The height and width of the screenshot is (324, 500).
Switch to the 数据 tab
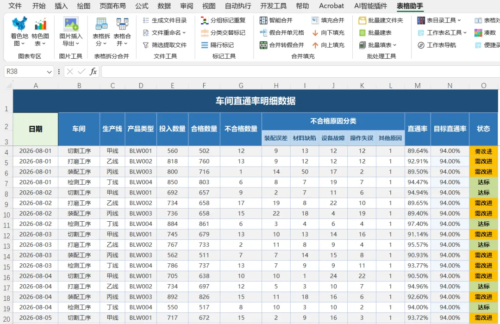(164, 6)
